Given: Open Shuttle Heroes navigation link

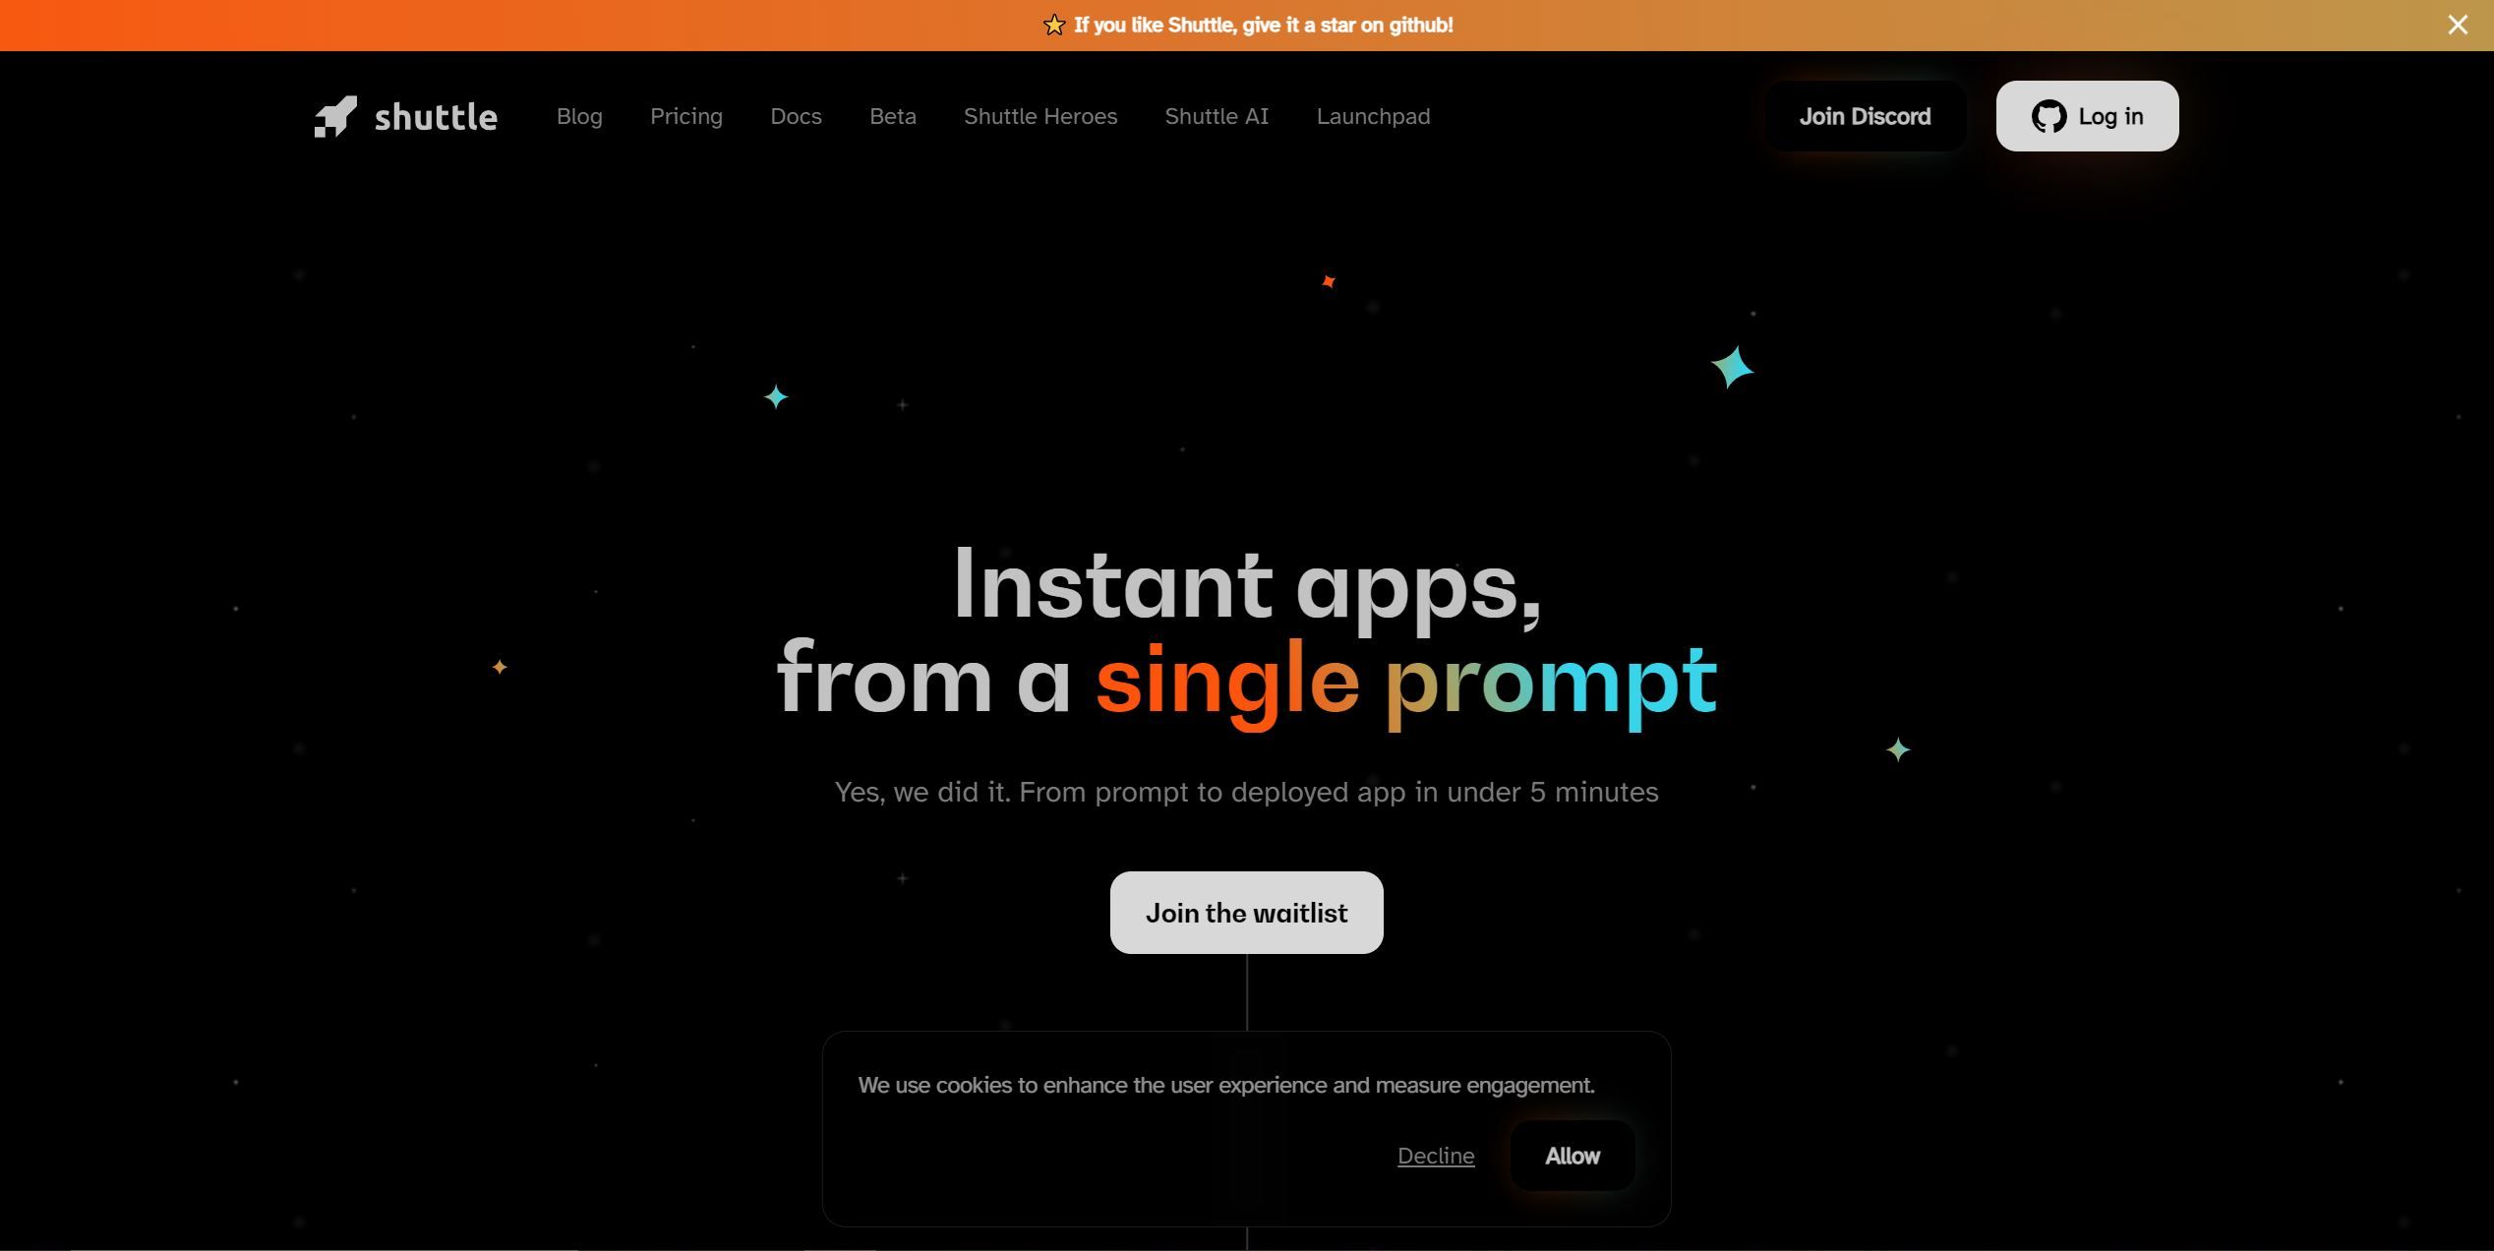Looking at the screenshot, I should click(1039, 115).
